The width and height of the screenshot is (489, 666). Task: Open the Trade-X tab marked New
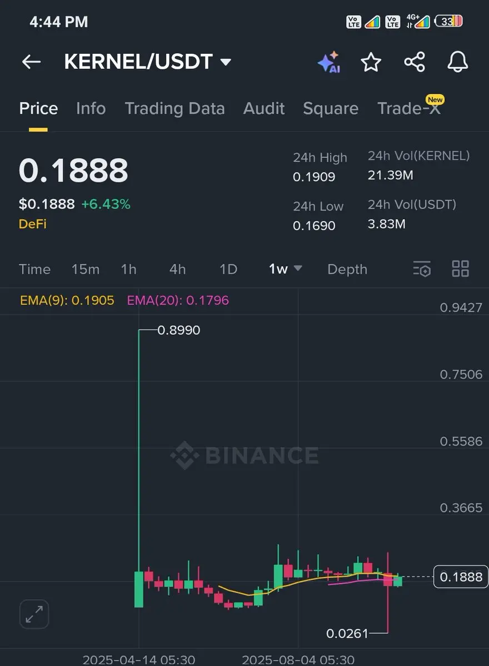coord(408,108)
